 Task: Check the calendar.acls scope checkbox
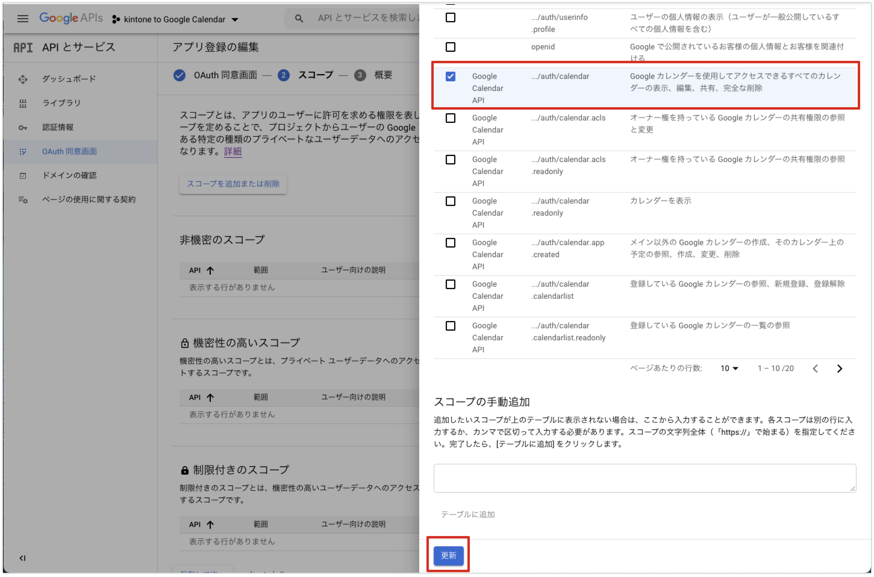451,118
